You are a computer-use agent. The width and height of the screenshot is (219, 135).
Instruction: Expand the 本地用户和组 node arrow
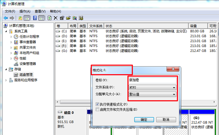[x=11, y=53]
